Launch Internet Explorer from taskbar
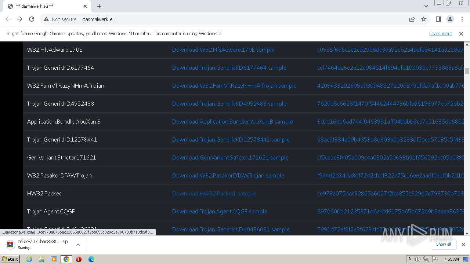The height and width of the screenshot is (264, 470). [x=29, y=259]
